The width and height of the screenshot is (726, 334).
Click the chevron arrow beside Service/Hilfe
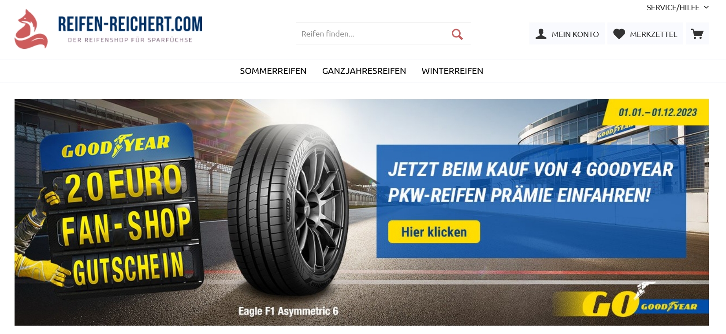pos(706,7)
